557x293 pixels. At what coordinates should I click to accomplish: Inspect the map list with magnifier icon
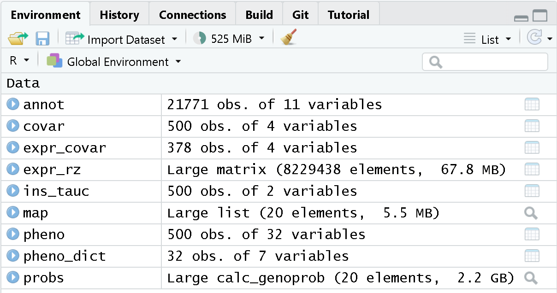[530, 212]
